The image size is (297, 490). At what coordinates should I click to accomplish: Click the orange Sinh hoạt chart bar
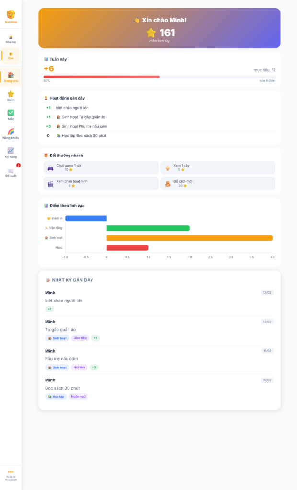(x=189, y=238)
